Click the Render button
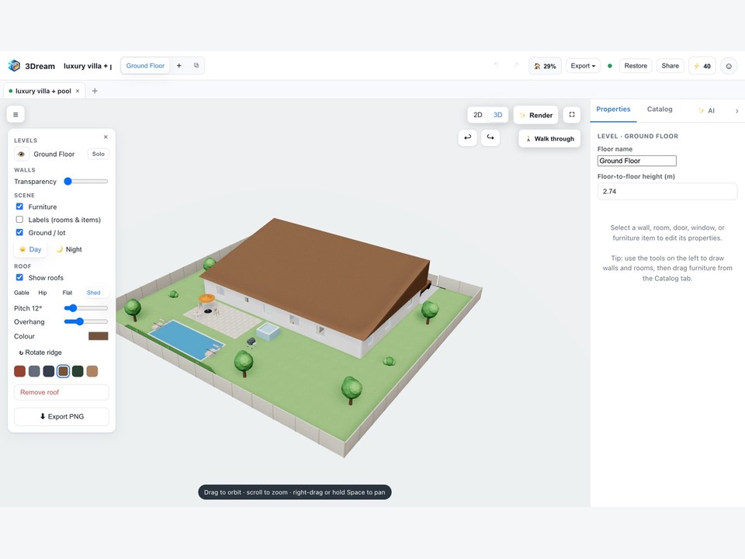This screenshot has width=745, height=559. (536, 115)
